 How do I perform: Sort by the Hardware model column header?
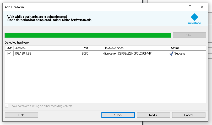(x=135, y=48)
